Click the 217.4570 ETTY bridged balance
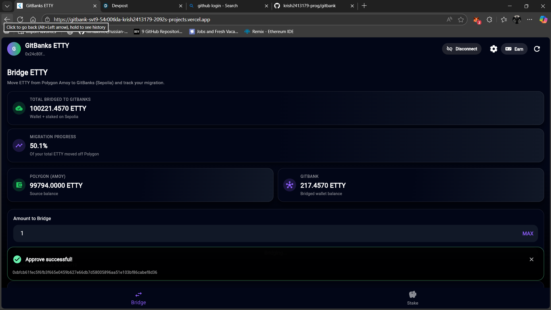 click(323, 185)
